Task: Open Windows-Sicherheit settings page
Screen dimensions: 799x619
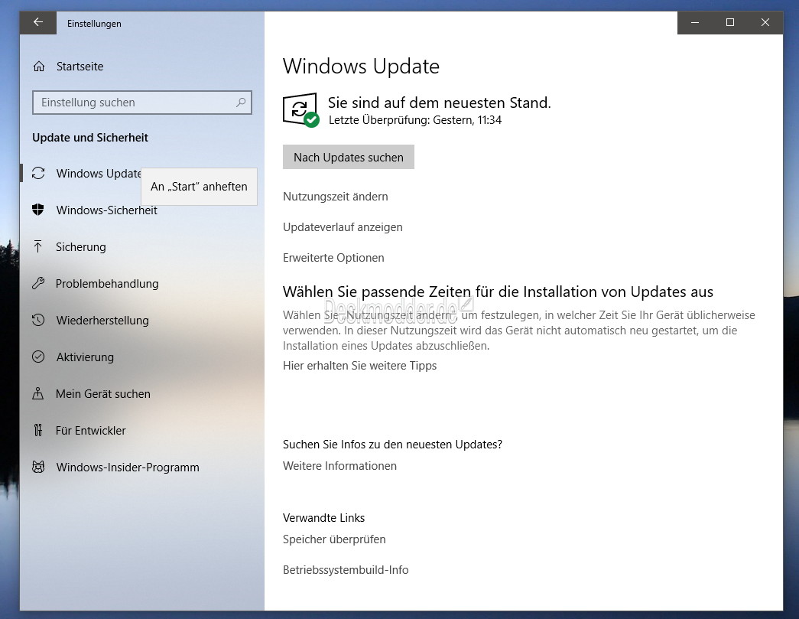Action: coord(106,210)
